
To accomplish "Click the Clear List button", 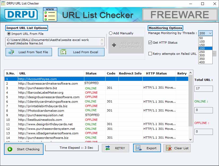I will (177, 148).
